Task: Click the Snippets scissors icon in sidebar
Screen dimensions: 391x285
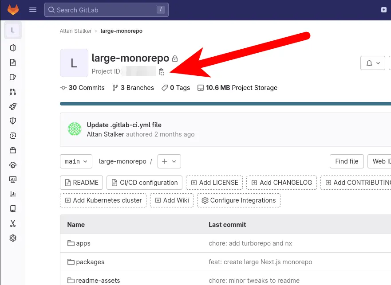Action: coord(12,223)
